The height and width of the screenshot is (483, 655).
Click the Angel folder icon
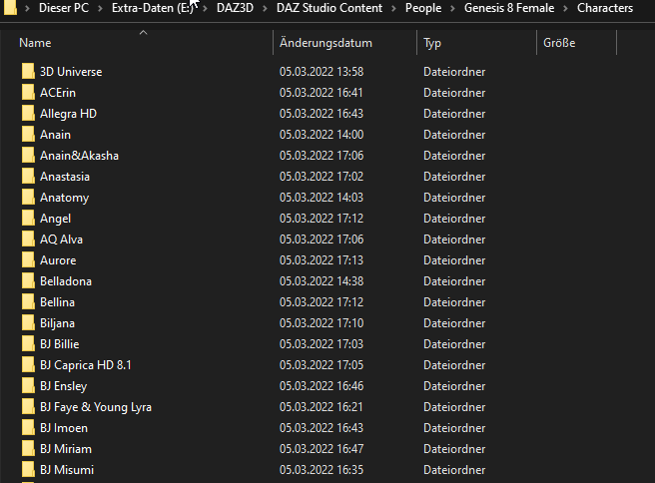point(28,218)
